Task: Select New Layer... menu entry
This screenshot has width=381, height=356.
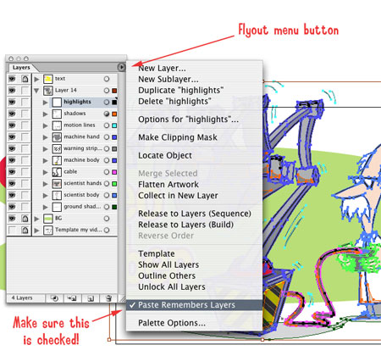Action: coord(162,68)
